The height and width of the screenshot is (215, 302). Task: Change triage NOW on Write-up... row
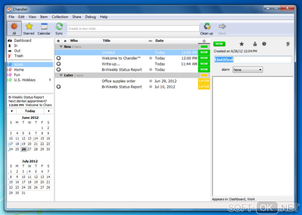coord(204,64)
